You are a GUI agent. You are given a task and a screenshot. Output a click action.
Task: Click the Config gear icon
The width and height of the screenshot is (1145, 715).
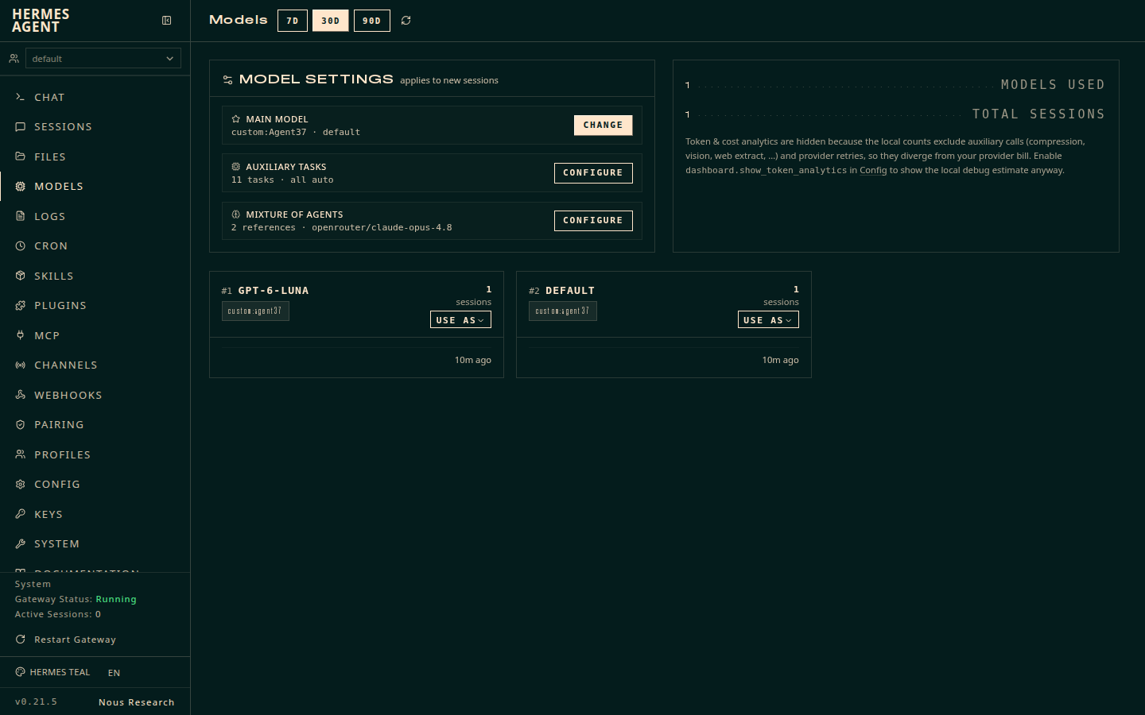click(x=21, y=484)
